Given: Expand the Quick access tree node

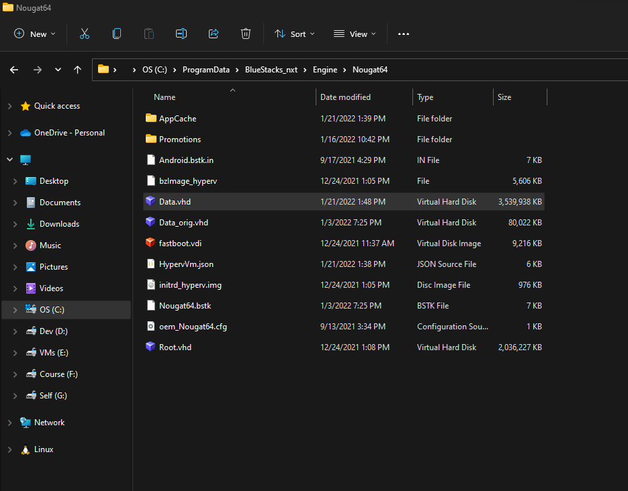Looking at the screenshot, I should (10, 106).
